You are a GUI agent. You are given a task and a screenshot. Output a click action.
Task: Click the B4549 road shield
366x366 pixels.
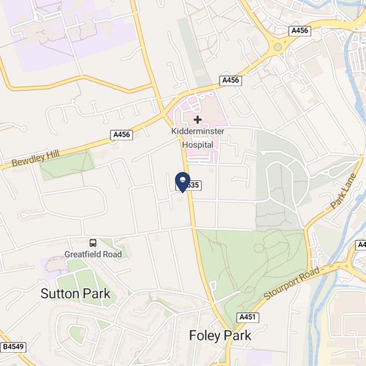pos(13,347)
